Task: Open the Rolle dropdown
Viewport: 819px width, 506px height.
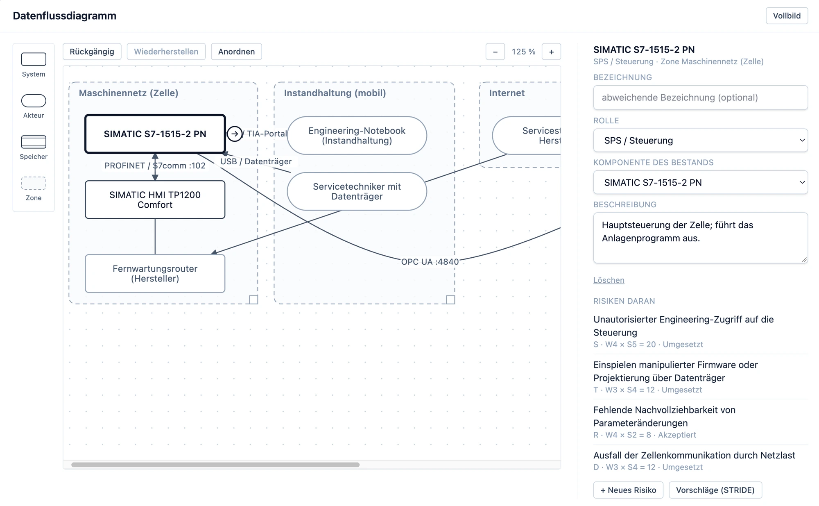Action: [700, 141]
